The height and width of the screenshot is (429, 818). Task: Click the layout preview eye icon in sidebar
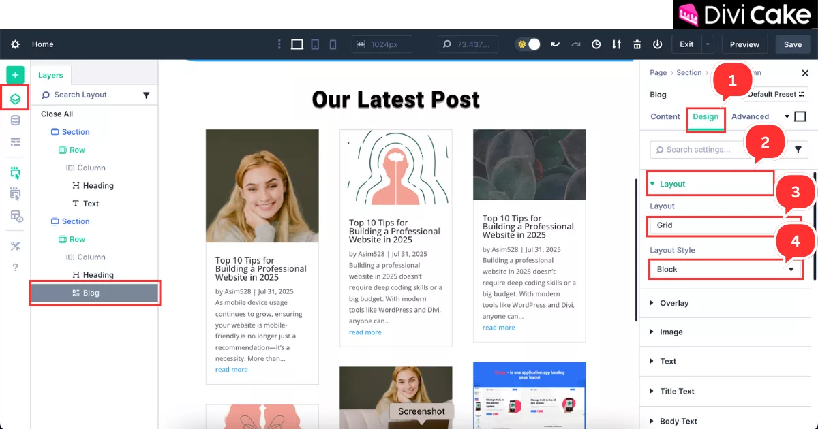click(x=16, y=216)
